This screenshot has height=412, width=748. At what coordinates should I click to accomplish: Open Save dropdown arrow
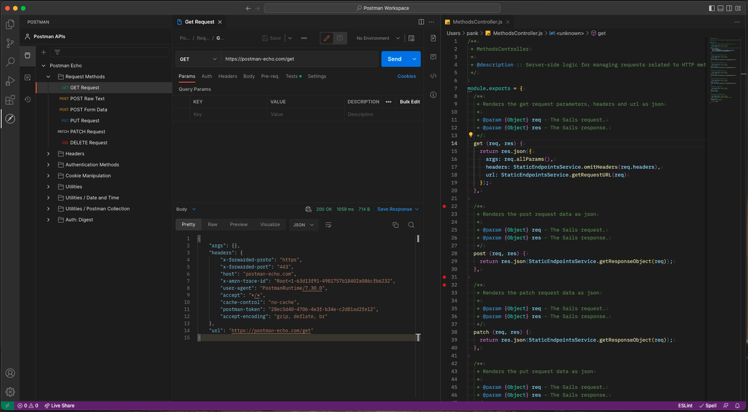[289, 38]
